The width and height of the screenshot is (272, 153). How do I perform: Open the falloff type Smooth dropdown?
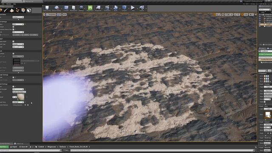click(18, 44)
